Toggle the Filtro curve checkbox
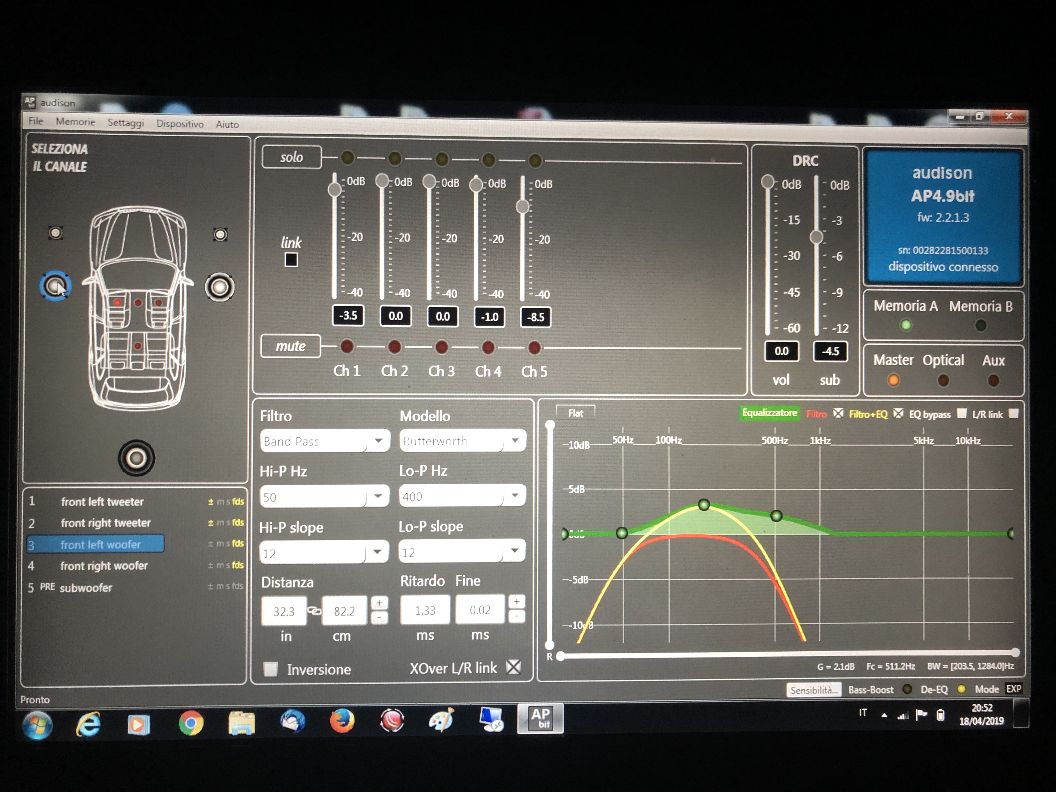1056x792 pixels. 838,414
